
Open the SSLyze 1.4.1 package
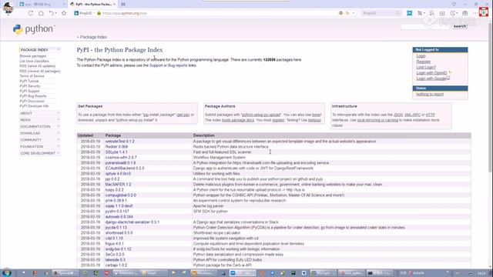(116, 152)
